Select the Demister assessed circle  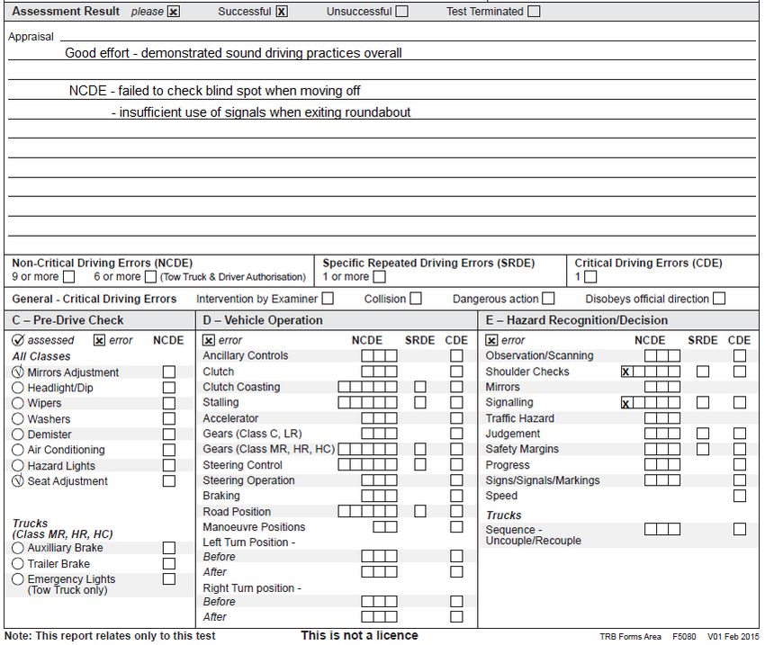[x=18, y=434]
